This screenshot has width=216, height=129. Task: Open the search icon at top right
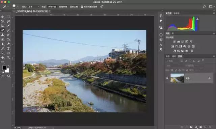205,6
